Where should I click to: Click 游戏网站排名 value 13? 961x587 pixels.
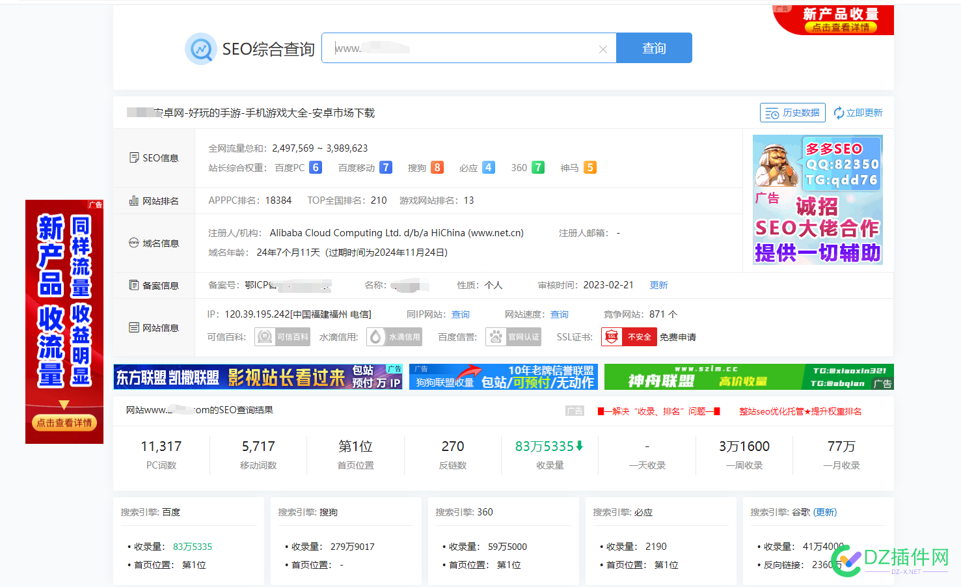(469, 200)
